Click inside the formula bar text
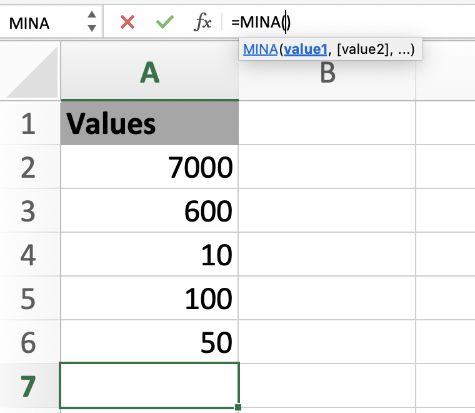 point(350,23)
